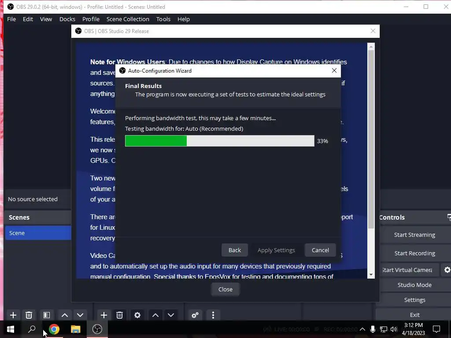Move source down with arrow icon
Image resolution: width=451 pixels, height=338 pixels.
pos(171,315)
